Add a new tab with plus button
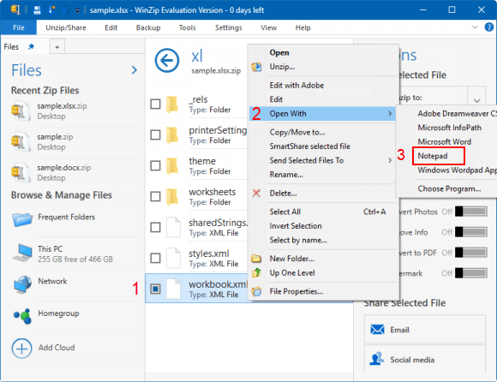The width and height of the screenshot is (497, 382). pyautogui.click(x=57, y=47)
